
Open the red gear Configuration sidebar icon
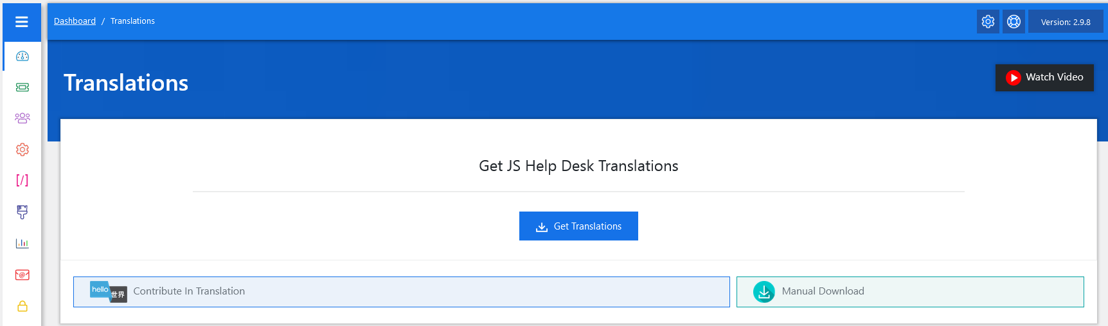tap(22, 149)
